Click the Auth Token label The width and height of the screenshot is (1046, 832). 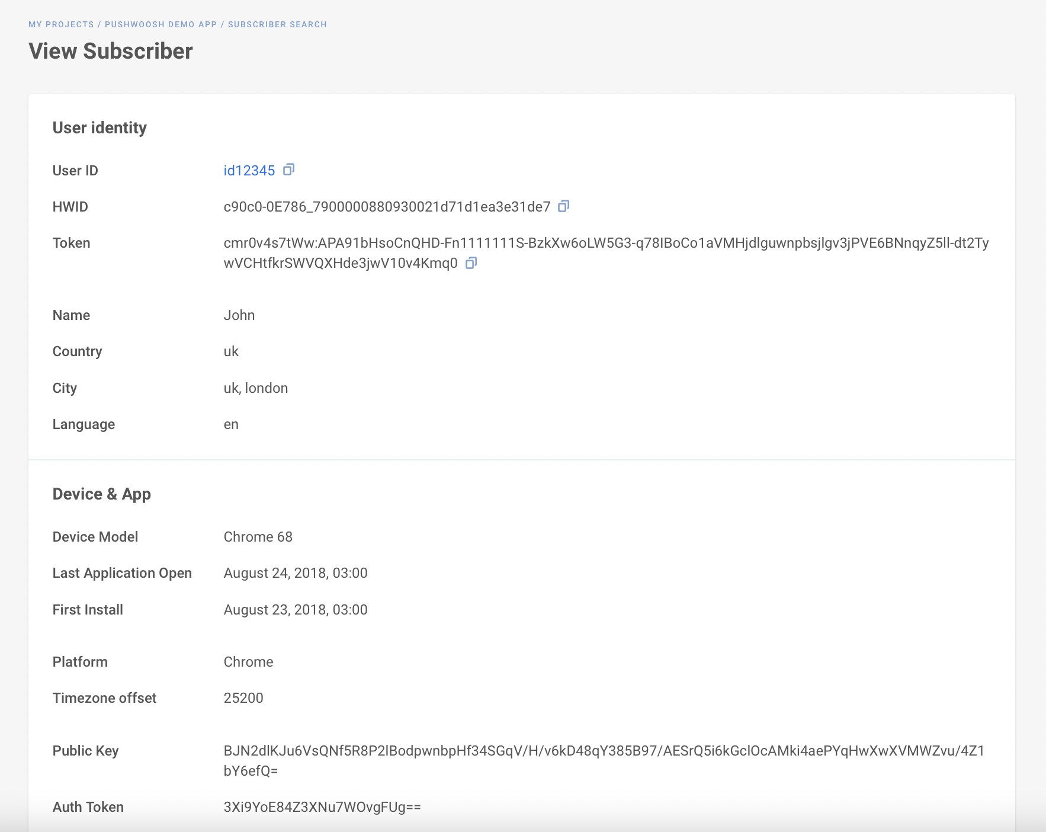pyautogui.click(x=88, y=807)
